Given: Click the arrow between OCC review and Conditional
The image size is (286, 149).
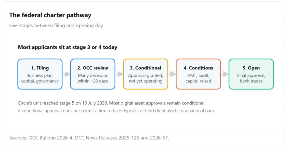Looking at the screenshot, I should tap(119, 74).
